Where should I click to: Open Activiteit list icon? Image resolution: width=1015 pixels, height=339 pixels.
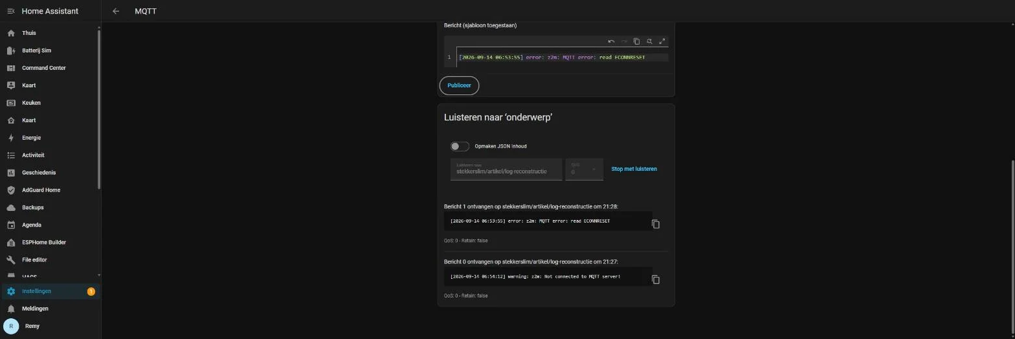pyautogui.click(x=10, y=155)
